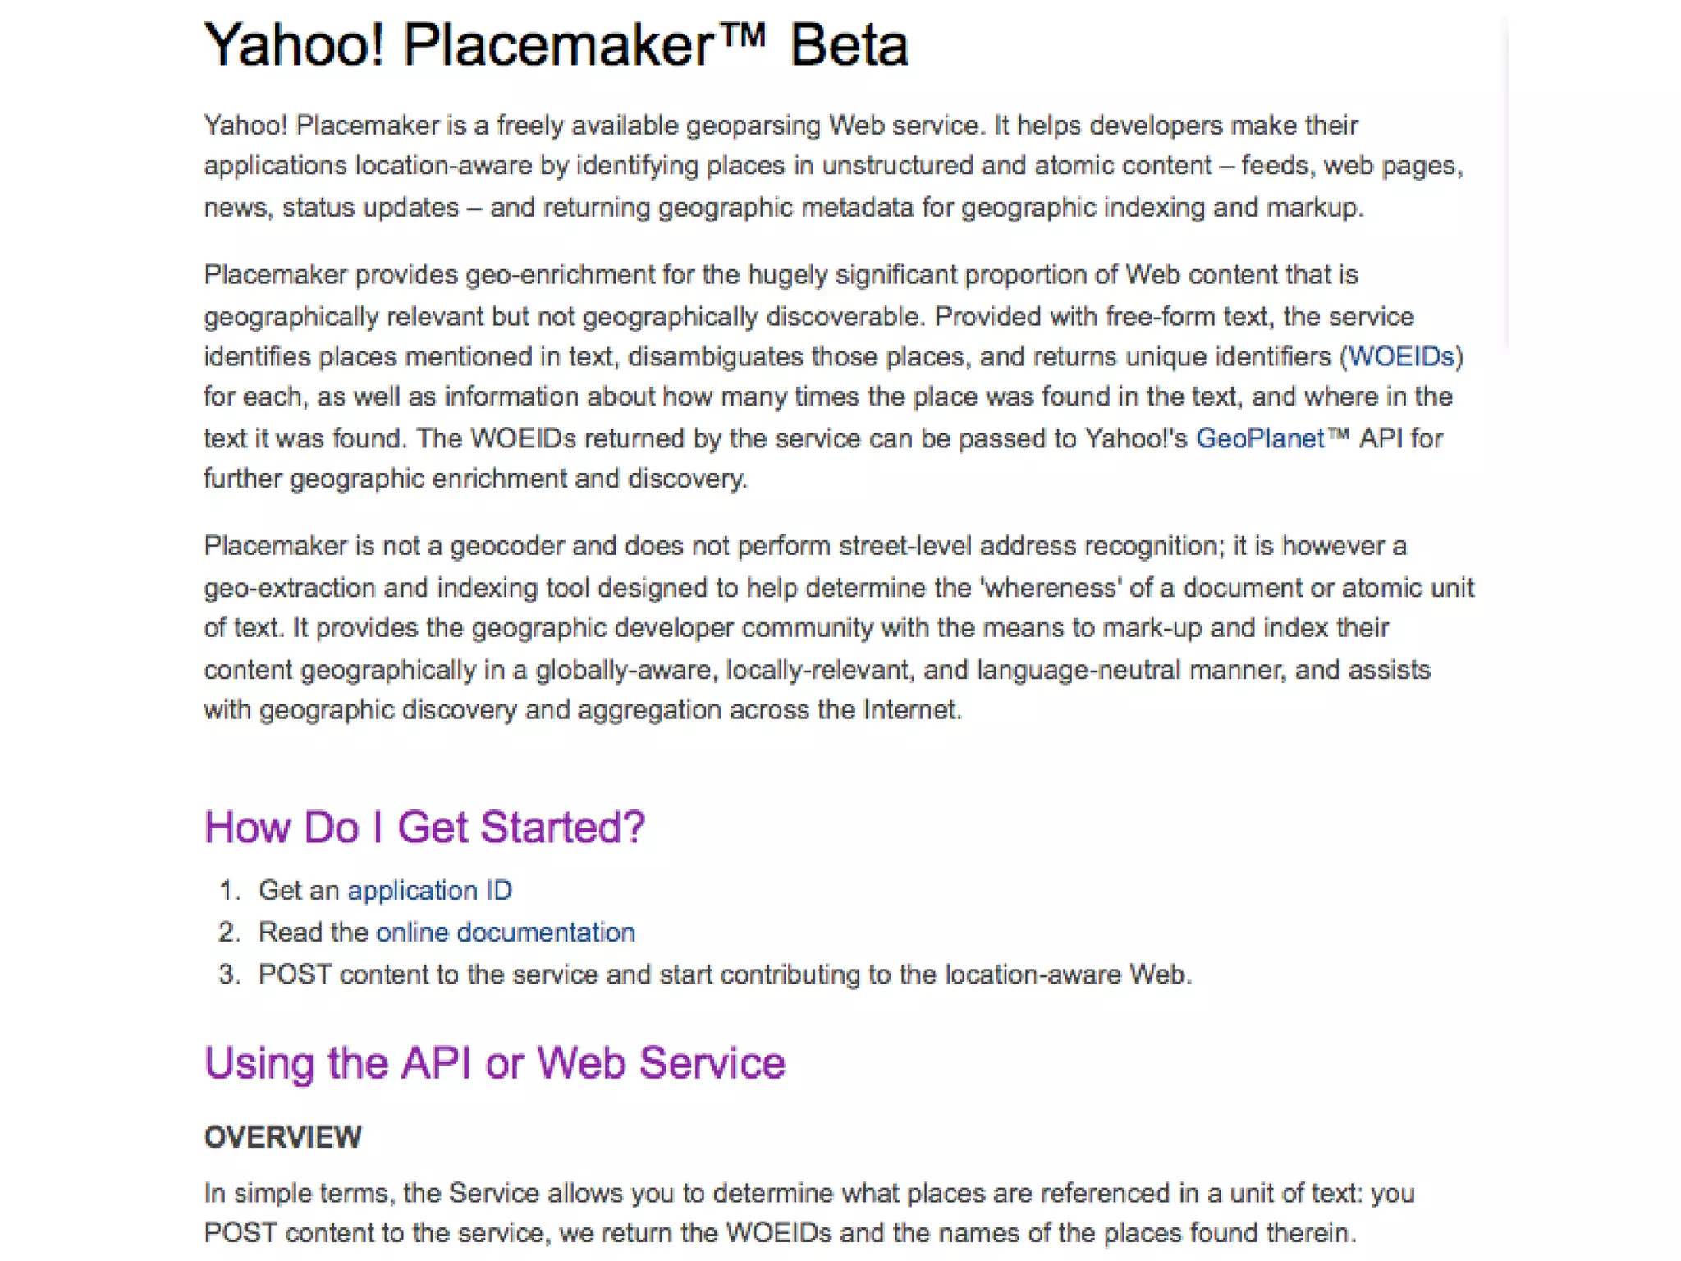Click the trademark symbol in the title
This screenshot has height=1261, width=1681.
(744, 34)
